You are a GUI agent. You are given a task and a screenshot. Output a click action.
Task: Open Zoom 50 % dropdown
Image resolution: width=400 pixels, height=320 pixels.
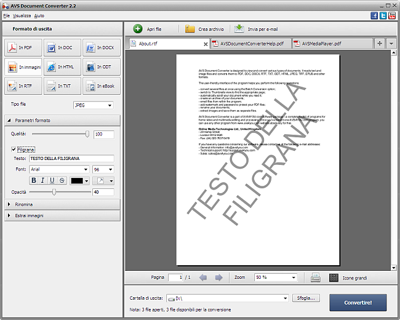tap(294, 278)
